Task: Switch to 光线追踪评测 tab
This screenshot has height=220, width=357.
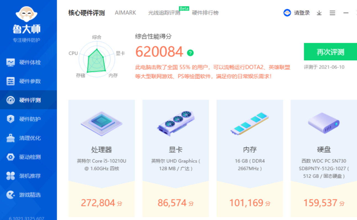Action: point(164,13)
